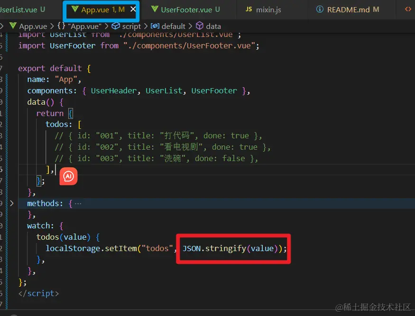The width and height of the screenshot is (415, 316).
Task: Click the commented line with id "002"
Action: click(163, 147)
